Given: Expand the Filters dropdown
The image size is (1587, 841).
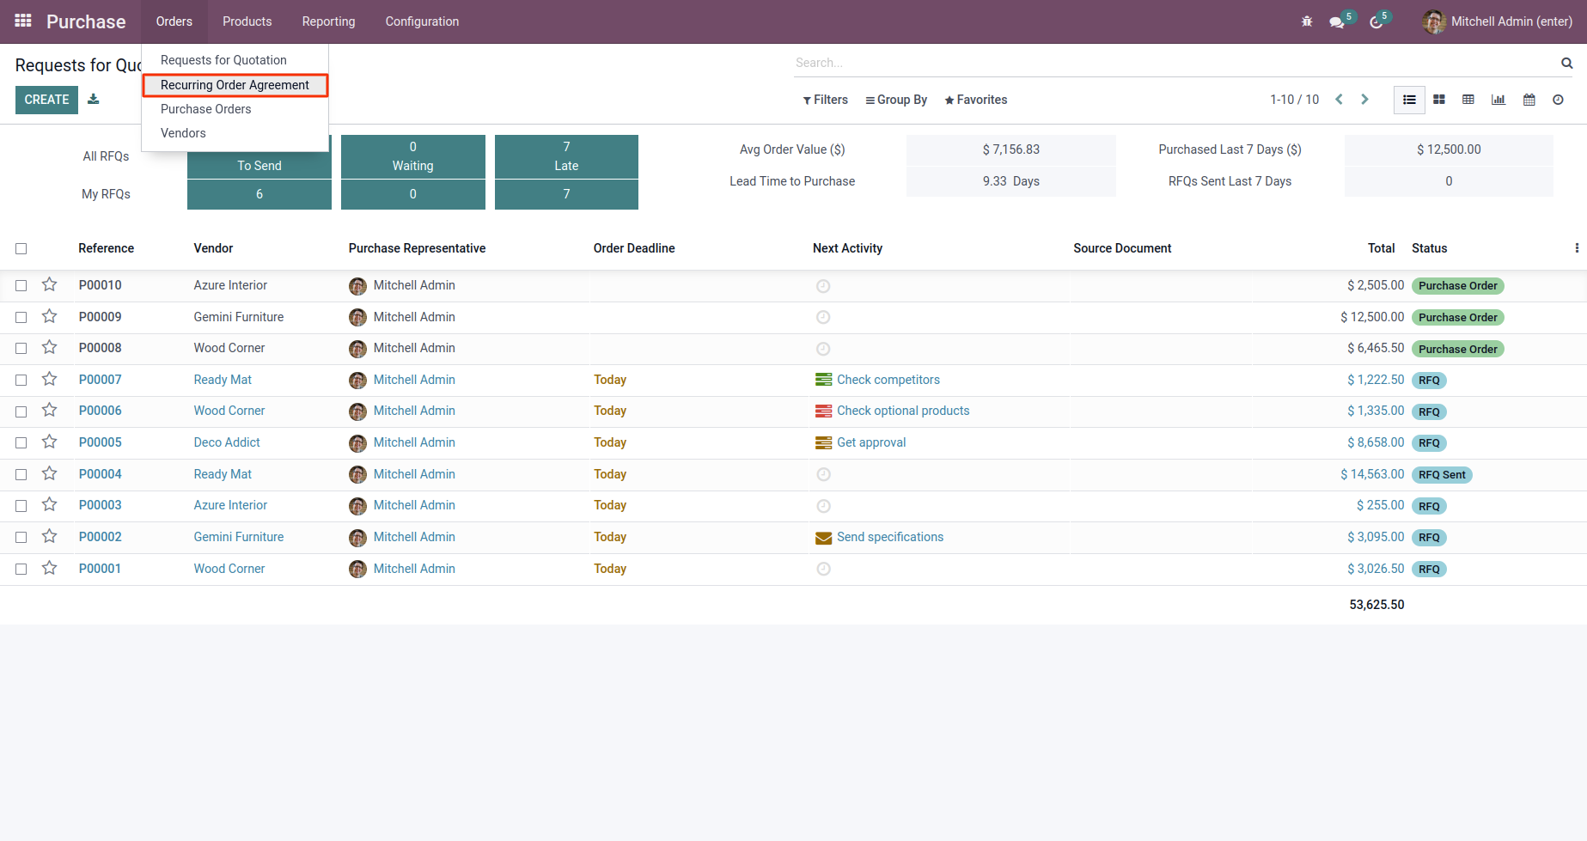Looking at the screenshot, I should 825,100.
